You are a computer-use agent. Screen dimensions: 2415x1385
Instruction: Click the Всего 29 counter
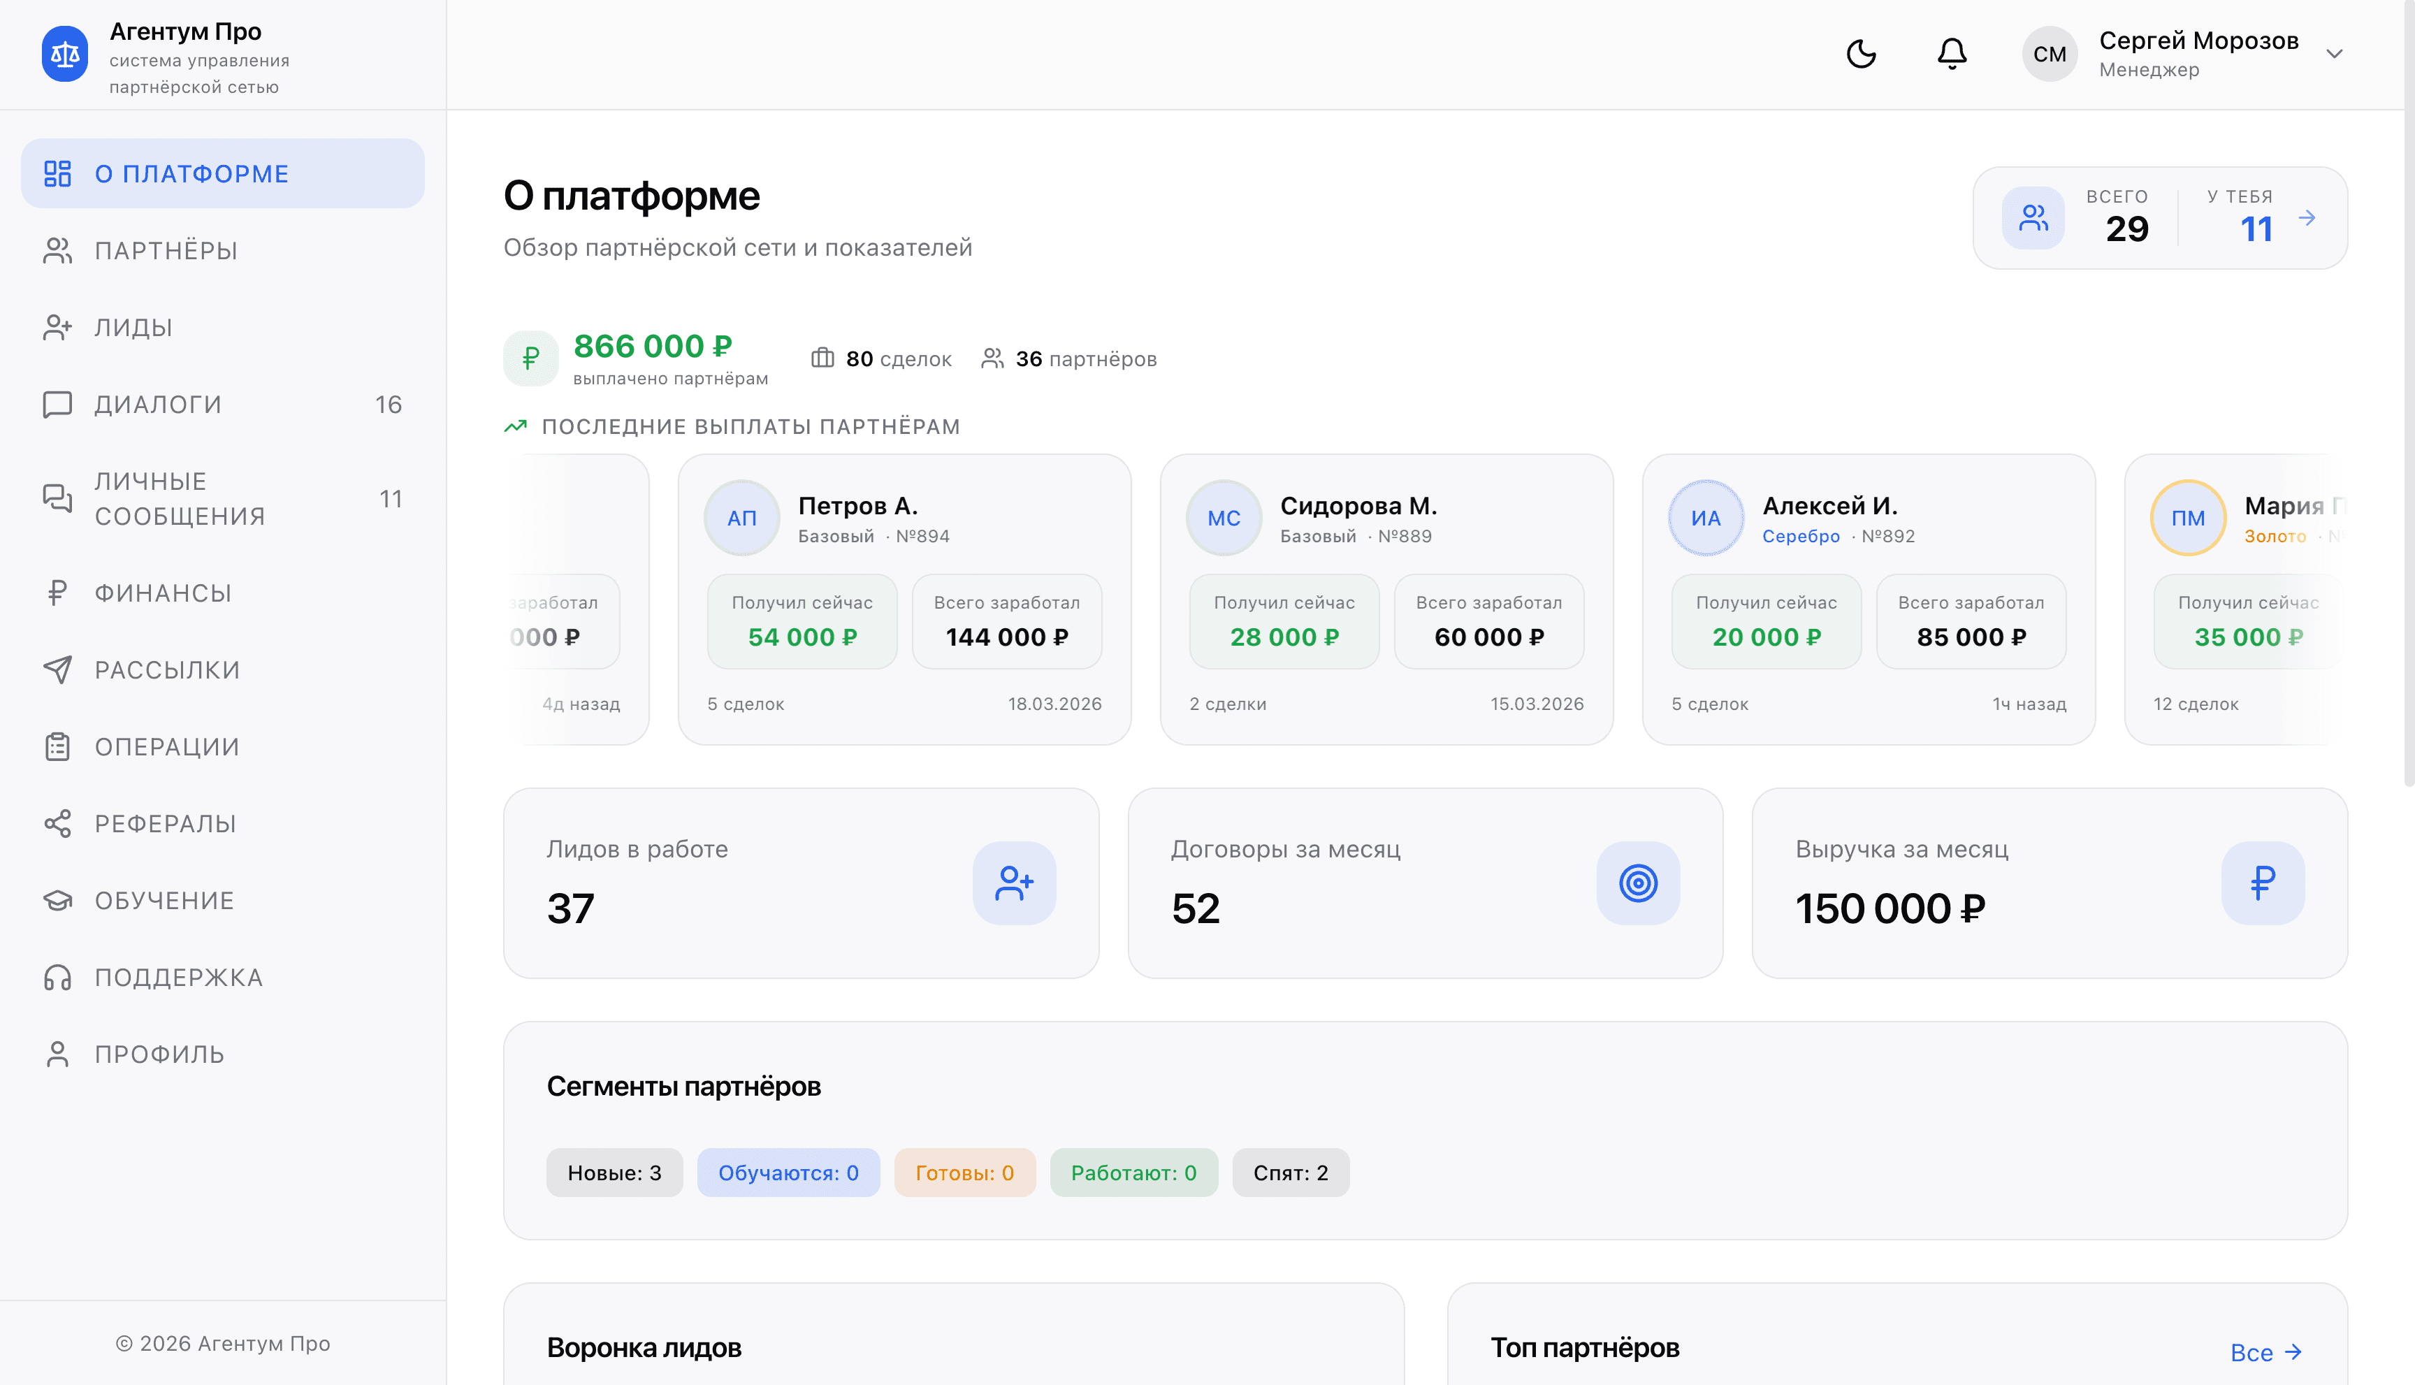point(2127,229)
